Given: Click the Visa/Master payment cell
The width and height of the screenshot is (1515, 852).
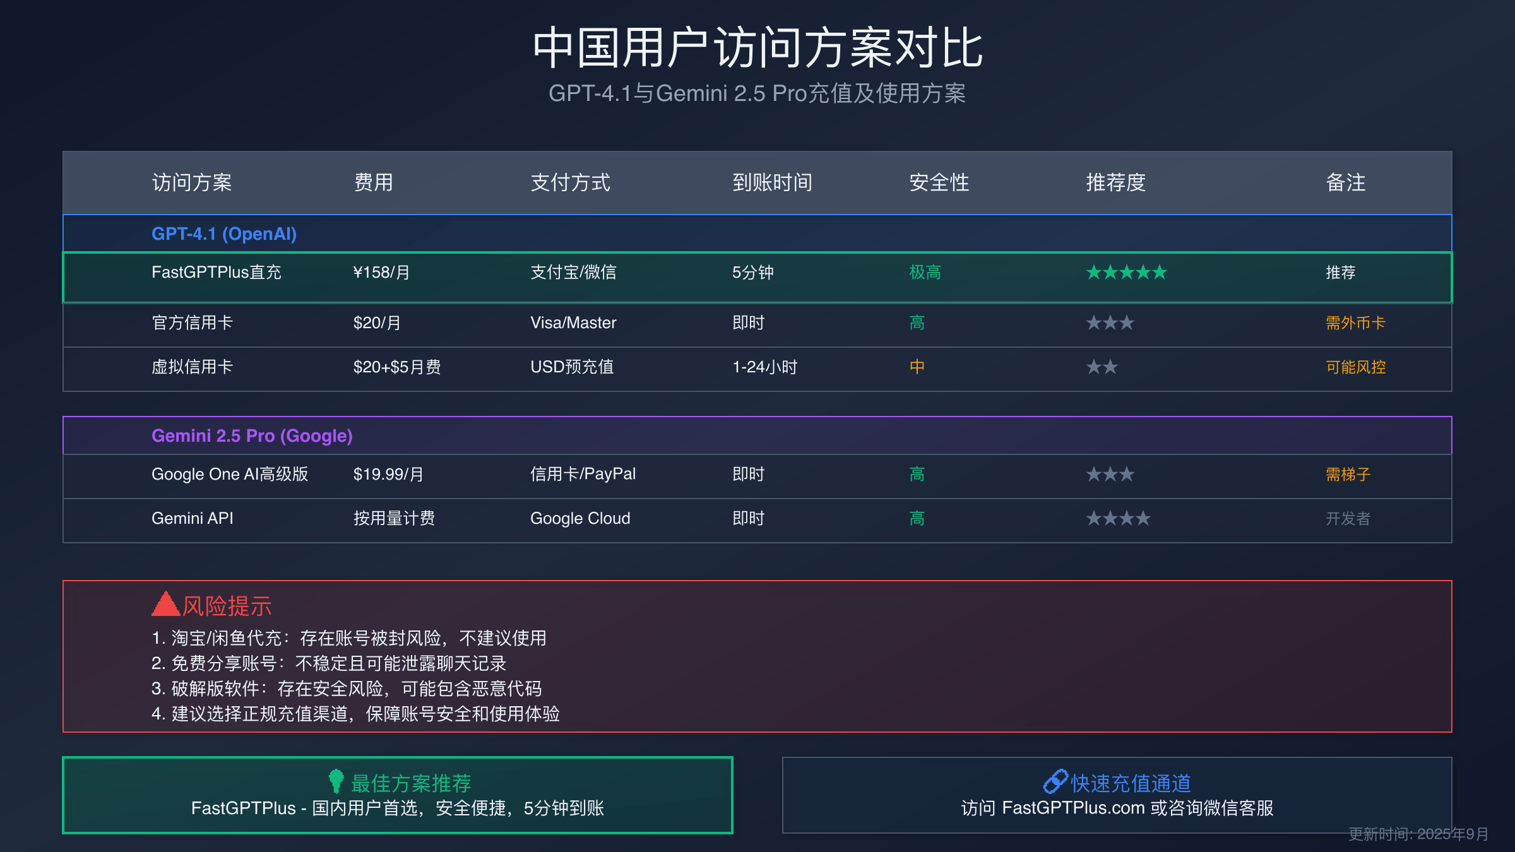Looking at the screenshot, I should click(x=573, y=323).
